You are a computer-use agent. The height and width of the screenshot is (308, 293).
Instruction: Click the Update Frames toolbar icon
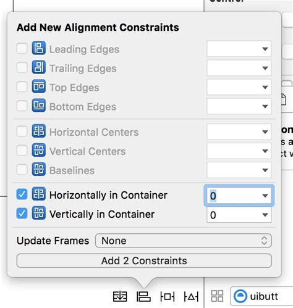coord(120,296)
